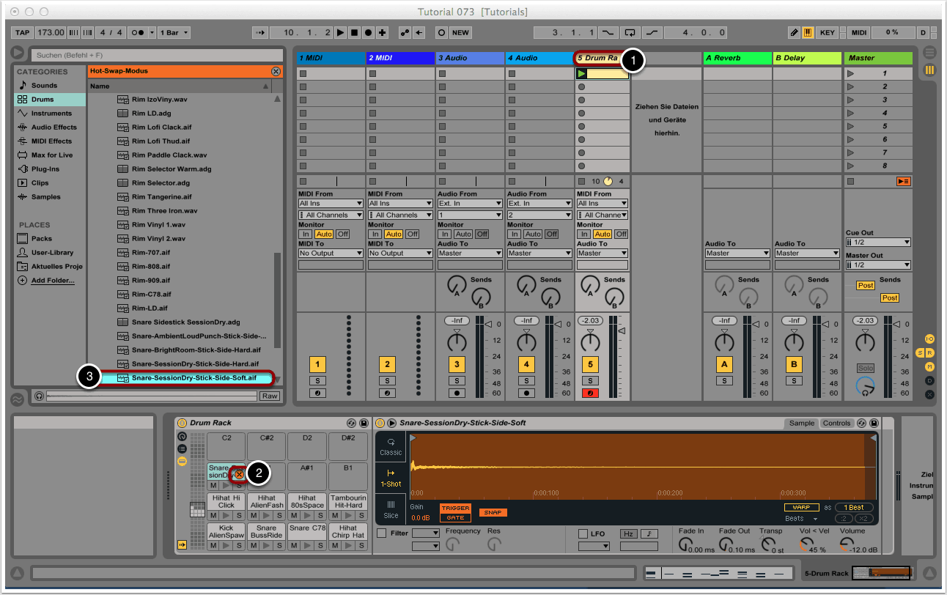Switch to the Controls tab in the Simpler
This screenshot has height=595, width=947.
tap(836, 423)
